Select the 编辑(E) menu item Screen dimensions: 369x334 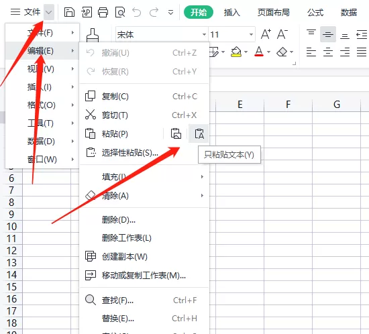(42, 50)
